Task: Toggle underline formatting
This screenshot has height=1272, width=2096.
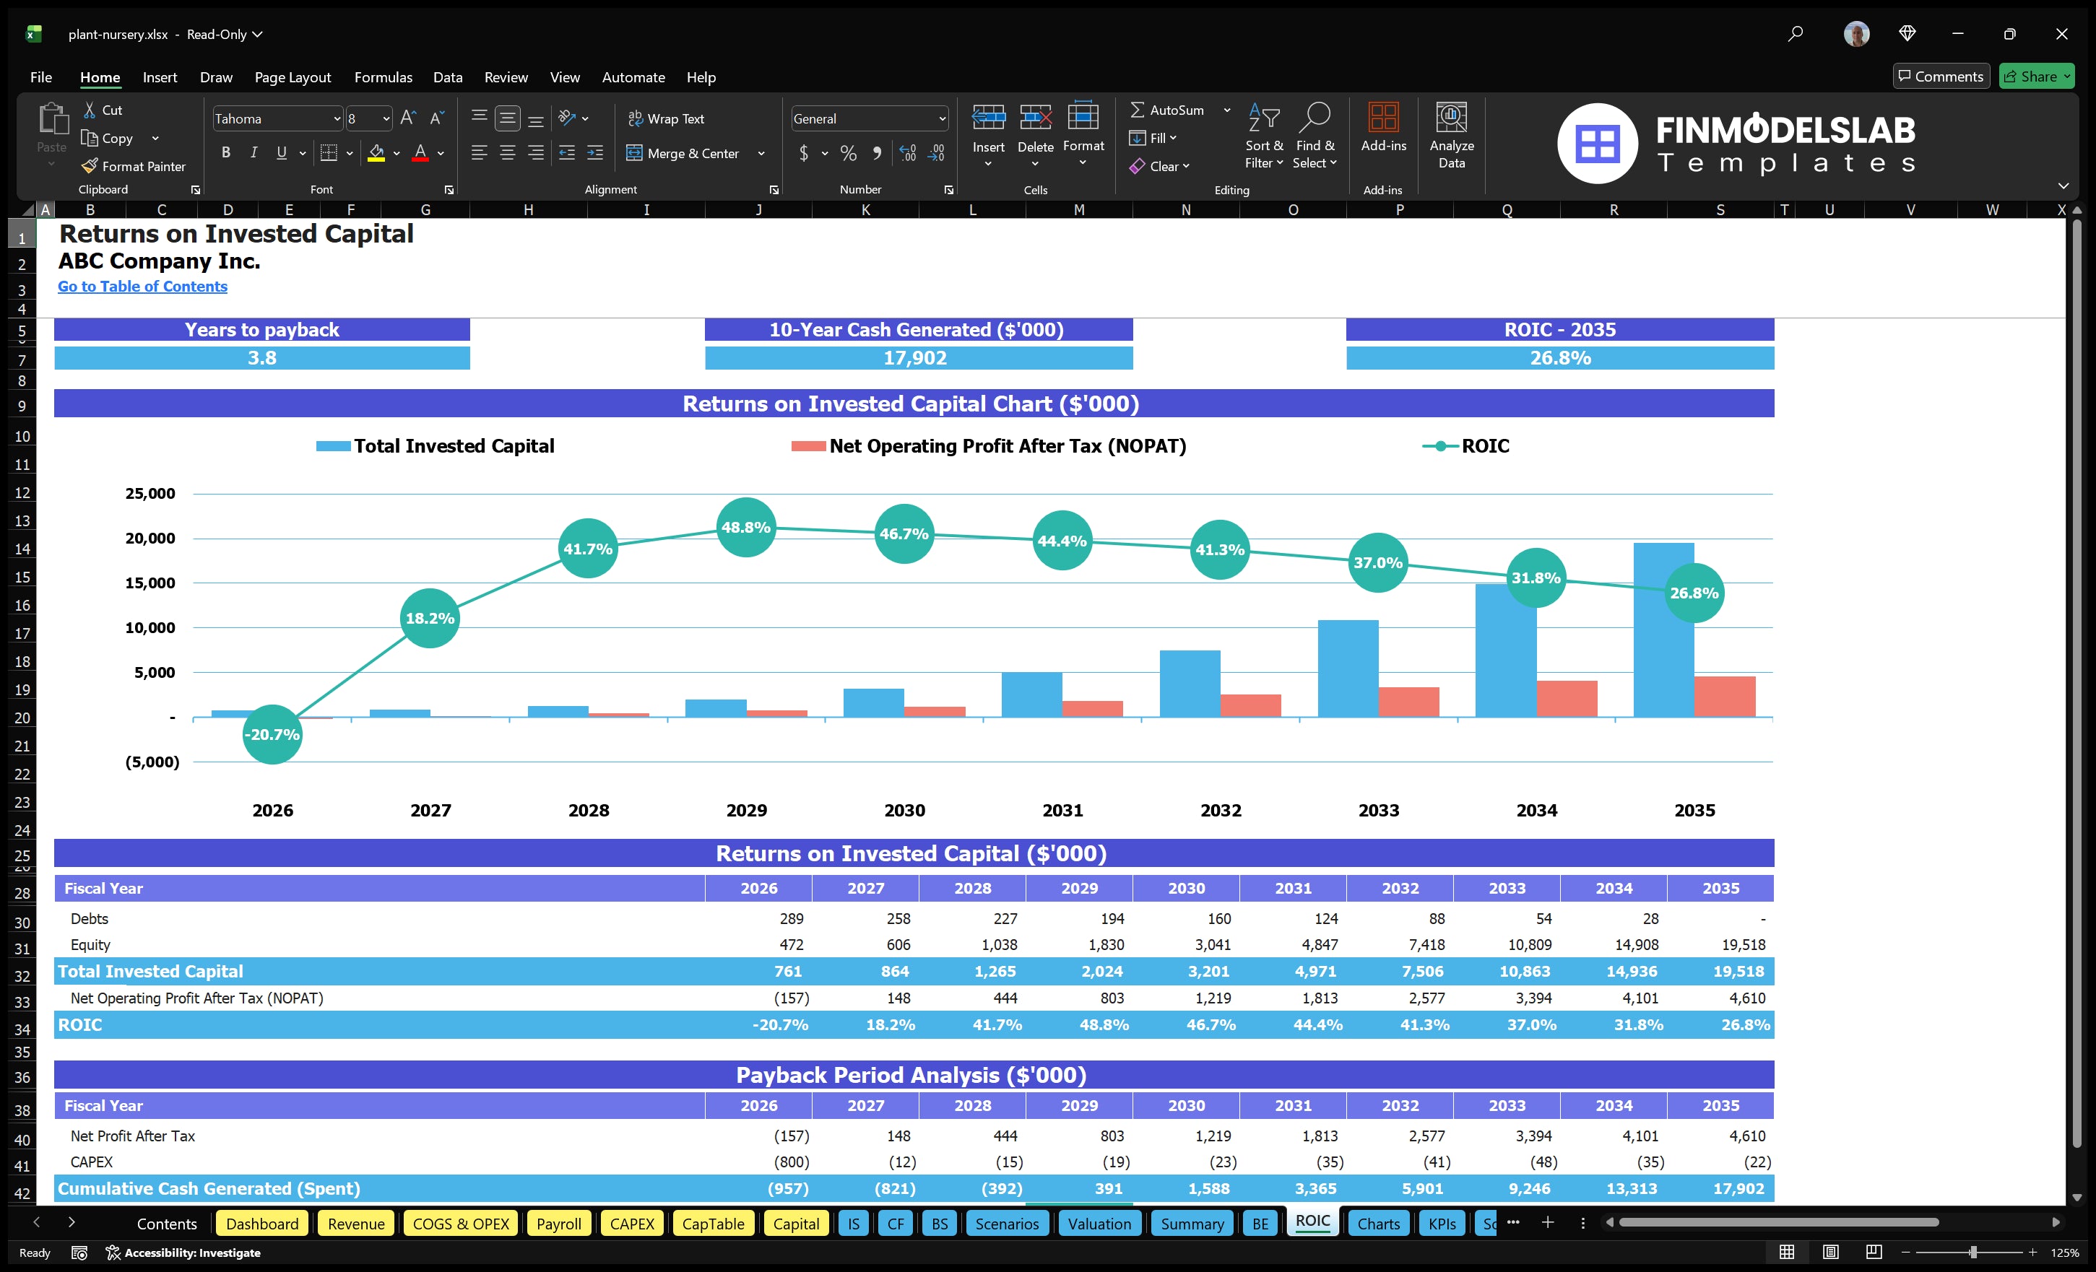Action: (x=281, y=152)
